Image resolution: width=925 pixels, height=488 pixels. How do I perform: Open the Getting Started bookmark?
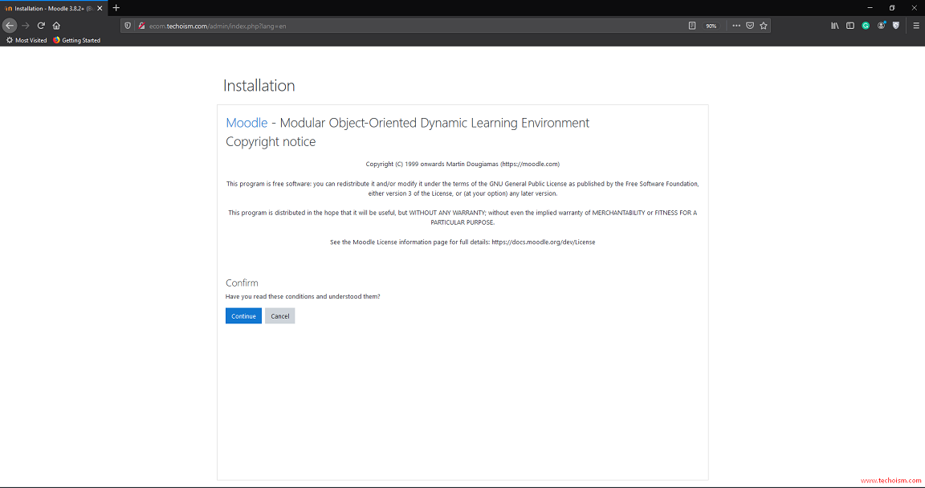[x=77, y=40]
